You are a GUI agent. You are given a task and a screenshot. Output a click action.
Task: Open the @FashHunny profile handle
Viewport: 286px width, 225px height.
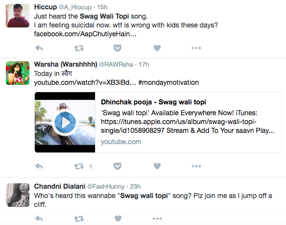pyautogui.click(x=106, y=186)
